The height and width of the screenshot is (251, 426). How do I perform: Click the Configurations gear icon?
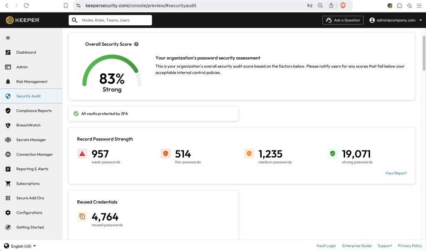click(x=8, y=213)
